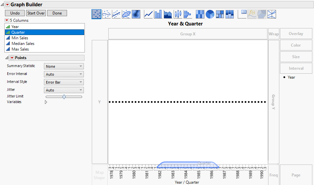Click the Page drop zone

[x=296, y=175]
